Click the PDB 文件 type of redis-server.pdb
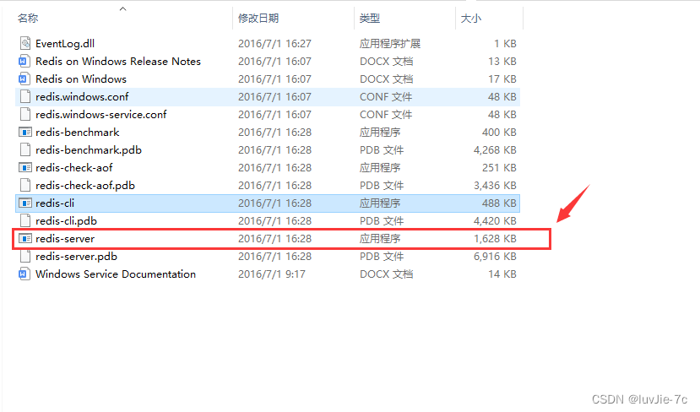Viewport: 700px width, 412px height. [x=382, y=256]
